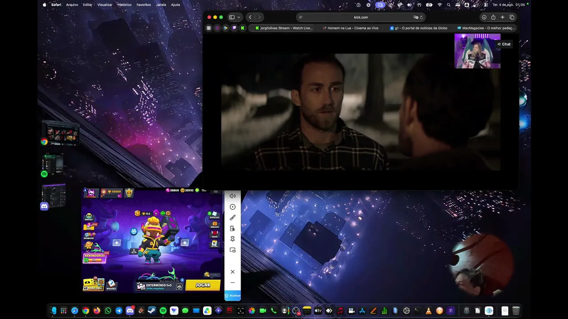Open Spotlight search in menu bar

449,5
